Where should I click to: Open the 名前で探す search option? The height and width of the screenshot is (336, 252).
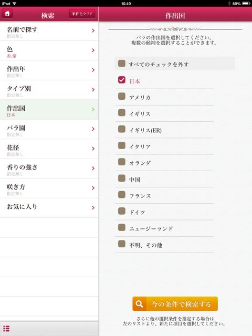pyautogui.click(x=49, y=31)
